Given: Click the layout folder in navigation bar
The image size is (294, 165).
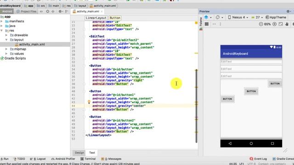Looking at the screenshot, I should coord(80,6).
